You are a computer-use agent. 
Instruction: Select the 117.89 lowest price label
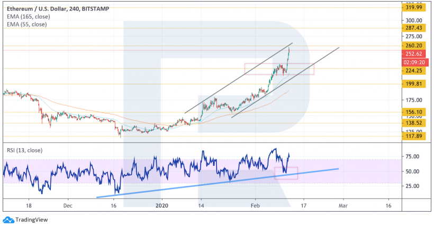414,137
